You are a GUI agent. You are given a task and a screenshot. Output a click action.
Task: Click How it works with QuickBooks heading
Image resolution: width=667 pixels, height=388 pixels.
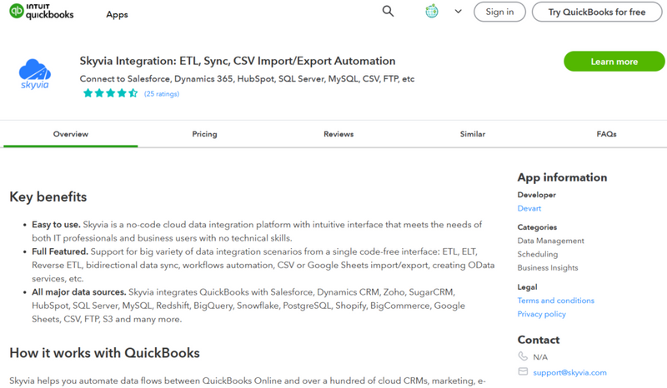(x=105, y=353)
